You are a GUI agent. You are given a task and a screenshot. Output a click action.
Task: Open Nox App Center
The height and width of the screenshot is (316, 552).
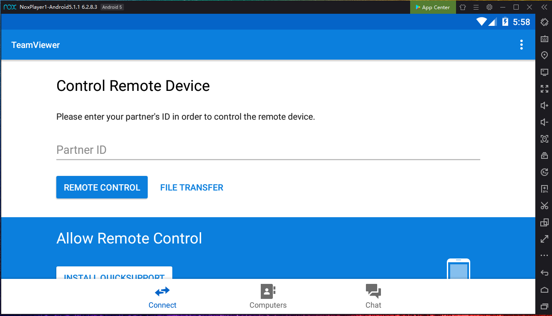(x=433, y=7)
